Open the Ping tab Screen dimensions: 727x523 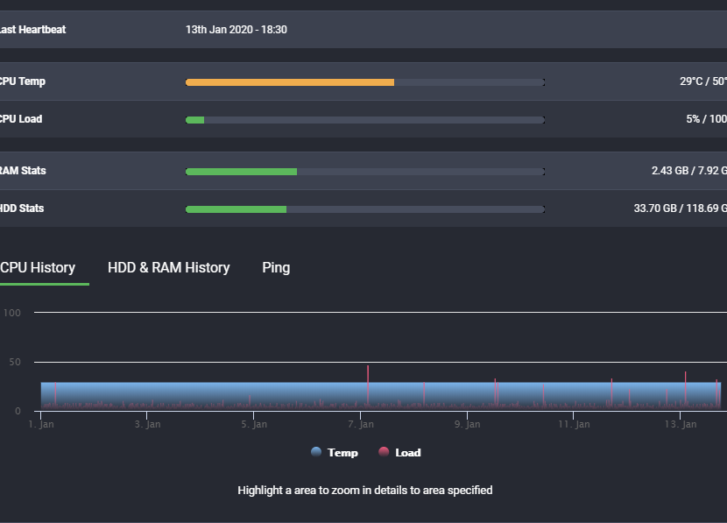276,267
